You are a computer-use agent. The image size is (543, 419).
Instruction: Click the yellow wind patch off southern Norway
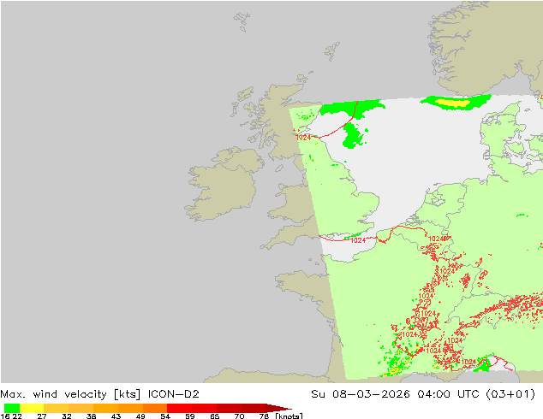coord(451,103)
